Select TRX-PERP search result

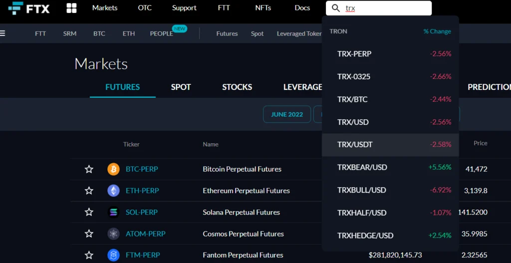point(390,54)
